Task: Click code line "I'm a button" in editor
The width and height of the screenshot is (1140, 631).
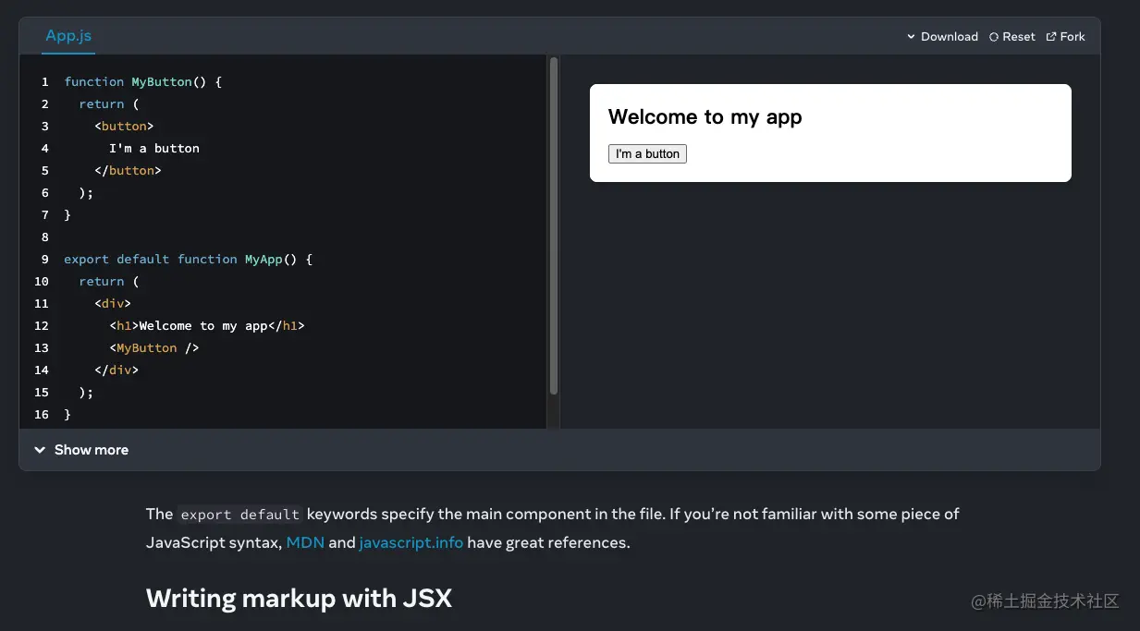Action: click(x=154, y=148)
